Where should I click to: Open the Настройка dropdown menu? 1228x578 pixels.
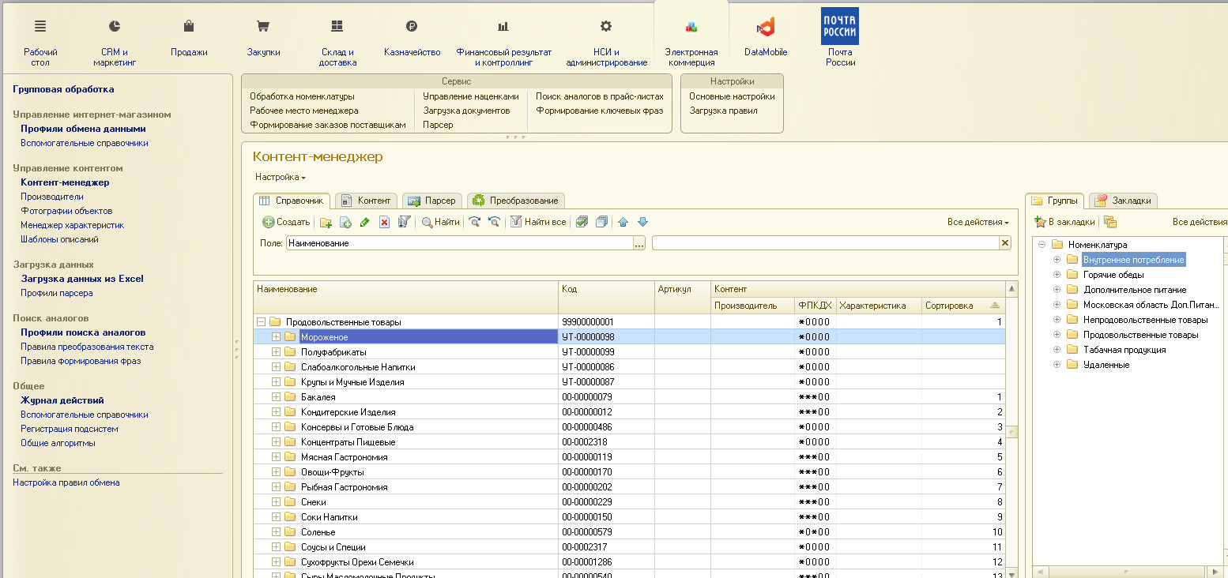[280, 178]
